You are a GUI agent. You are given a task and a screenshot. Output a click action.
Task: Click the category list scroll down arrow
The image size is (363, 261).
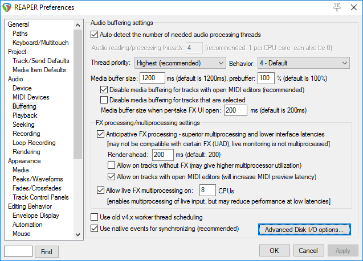pyautogui.click(x=78, y=235)
